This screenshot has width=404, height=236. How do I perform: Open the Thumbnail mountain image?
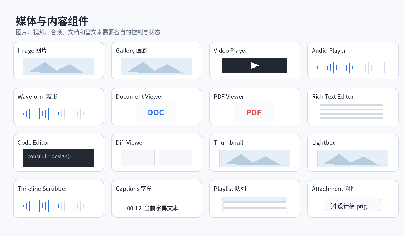[x=255, y=158]
